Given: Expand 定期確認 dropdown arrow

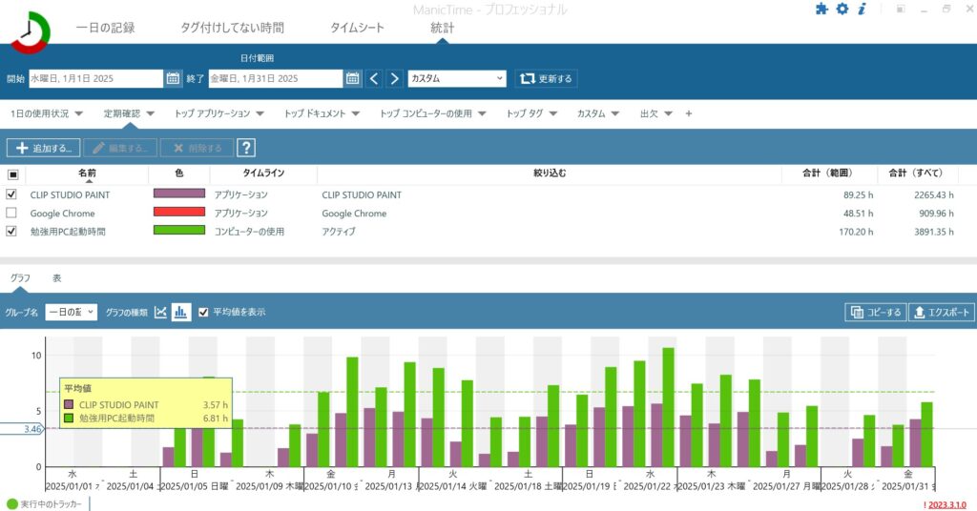Looking at the screenshot, I should click(150, 113).
